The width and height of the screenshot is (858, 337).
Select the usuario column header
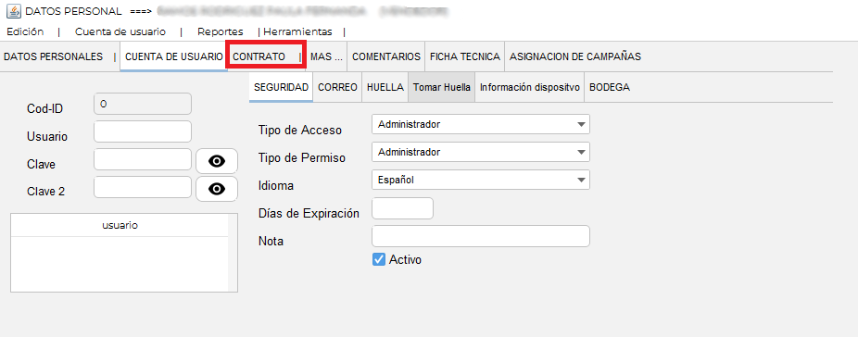(120, 225)
